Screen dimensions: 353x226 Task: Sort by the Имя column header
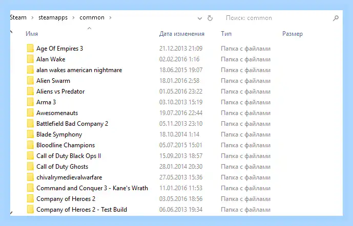pyautogui.click(x=32, y=34)
